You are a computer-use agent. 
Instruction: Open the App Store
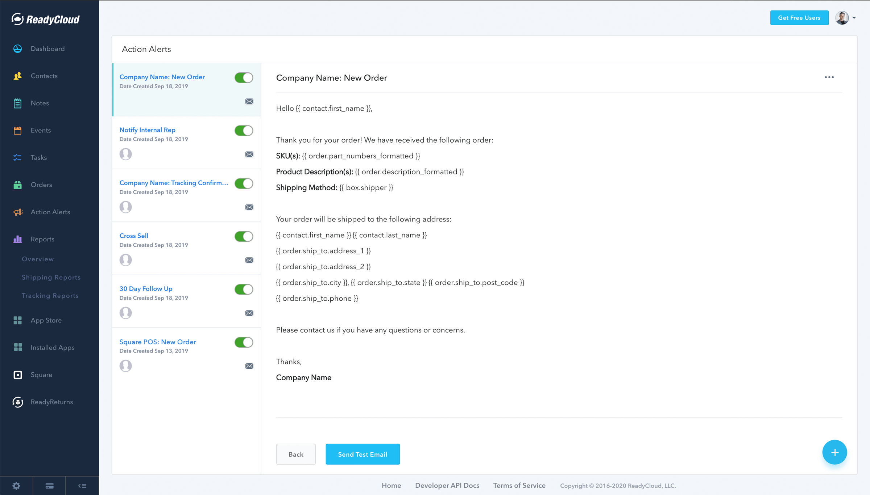click(x=17, y=320)
